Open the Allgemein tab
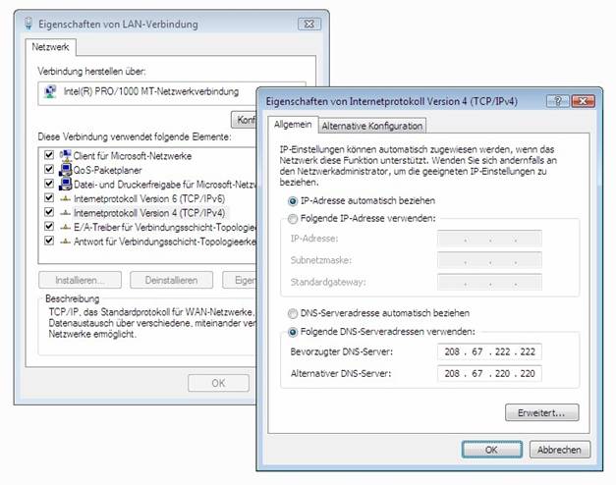616x485 pixels. coord(292,125)
